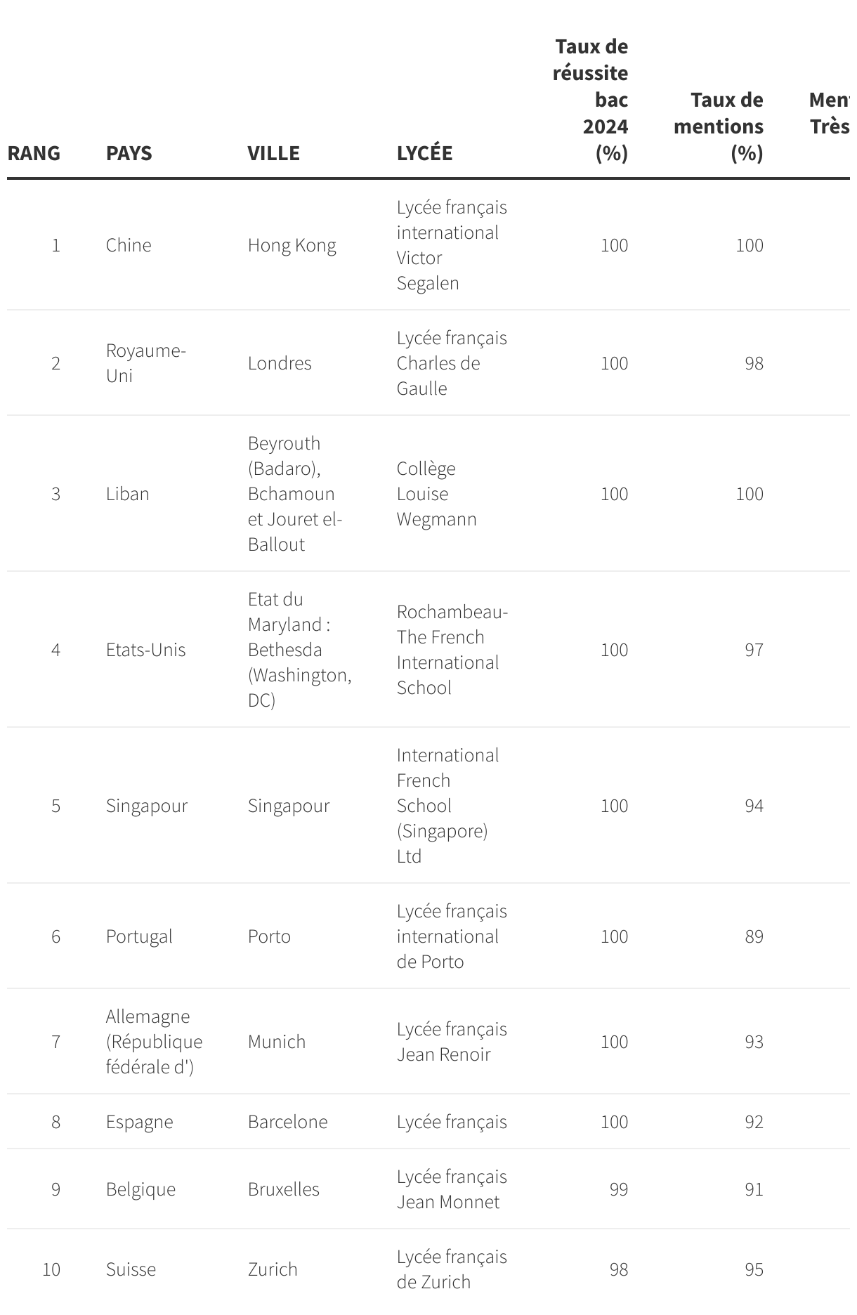Click the Etats-Unis country cell
Viewport: 857px width, 1315px height.
pyautogui.click(x=145, y=650)
